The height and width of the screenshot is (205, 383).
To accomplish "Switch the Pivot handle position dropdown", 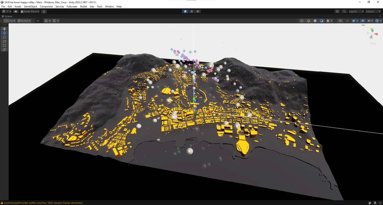I will tap(10, 21).
